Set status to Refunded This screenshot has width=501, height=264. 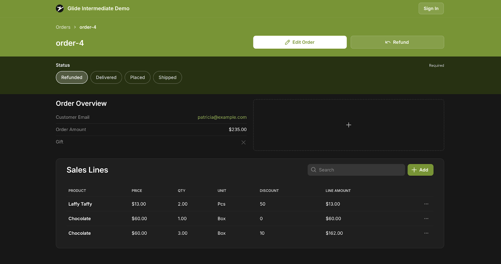tap(72, 78)
